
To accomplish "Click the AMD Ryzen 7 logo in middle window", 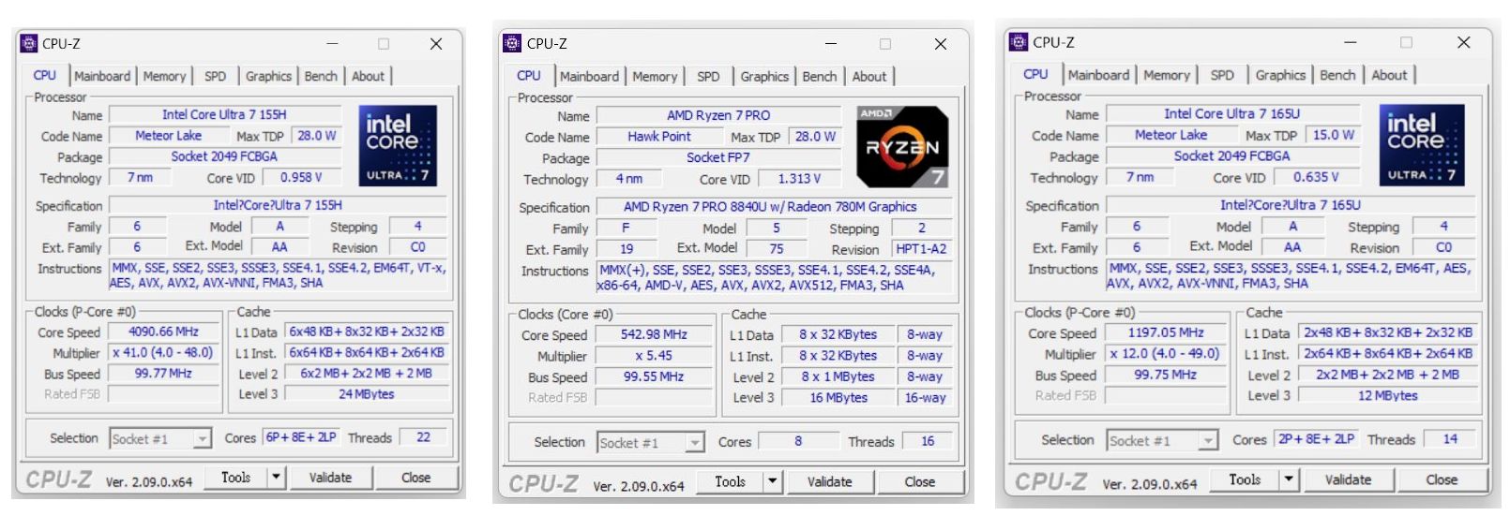I will [x=901, y=147].
